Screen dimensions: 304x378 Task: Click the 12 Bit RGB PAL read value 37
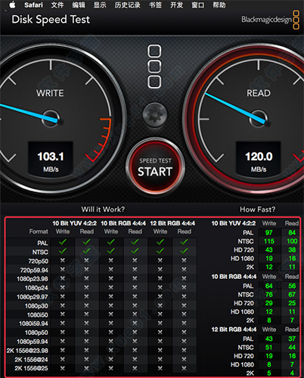[292, 339]
